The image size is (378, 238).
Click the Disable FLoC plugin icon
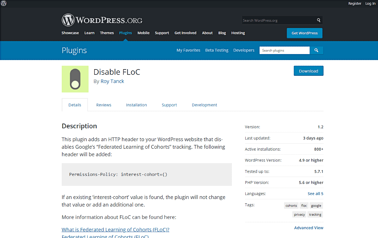[75, 79]
